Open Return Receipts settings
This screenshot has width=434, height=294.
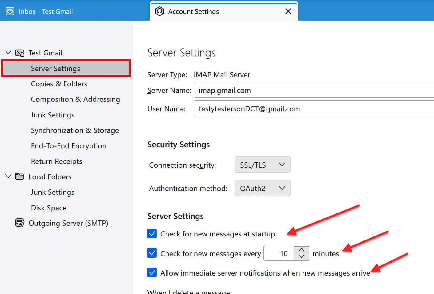click(x=57, y=161)
